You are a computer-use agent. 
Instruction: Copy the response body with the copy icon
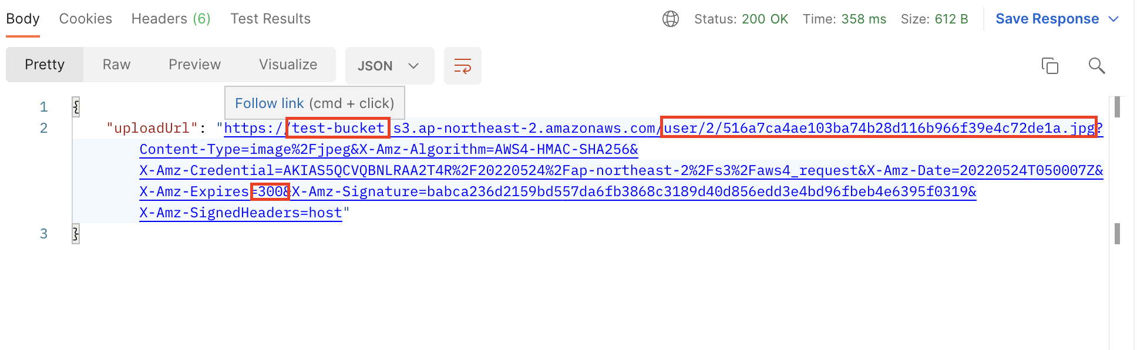(1049, 66)
